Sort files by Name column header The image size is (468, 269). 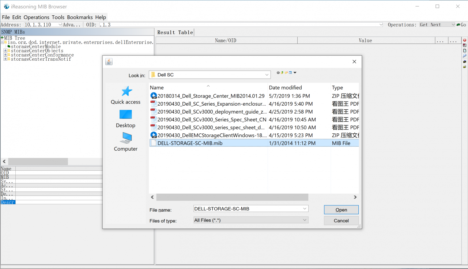point(208,87)
